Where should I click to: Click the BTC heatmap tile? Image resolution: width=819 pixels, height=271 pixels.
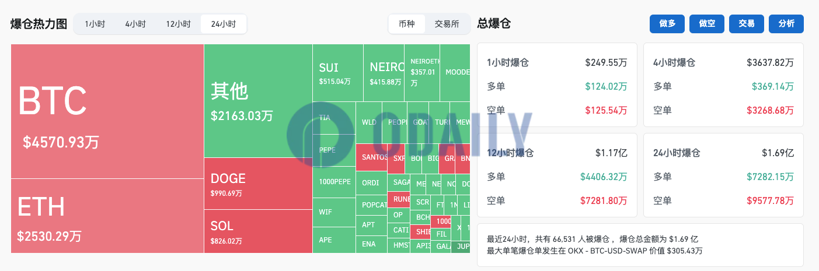[x=107, y=111]
